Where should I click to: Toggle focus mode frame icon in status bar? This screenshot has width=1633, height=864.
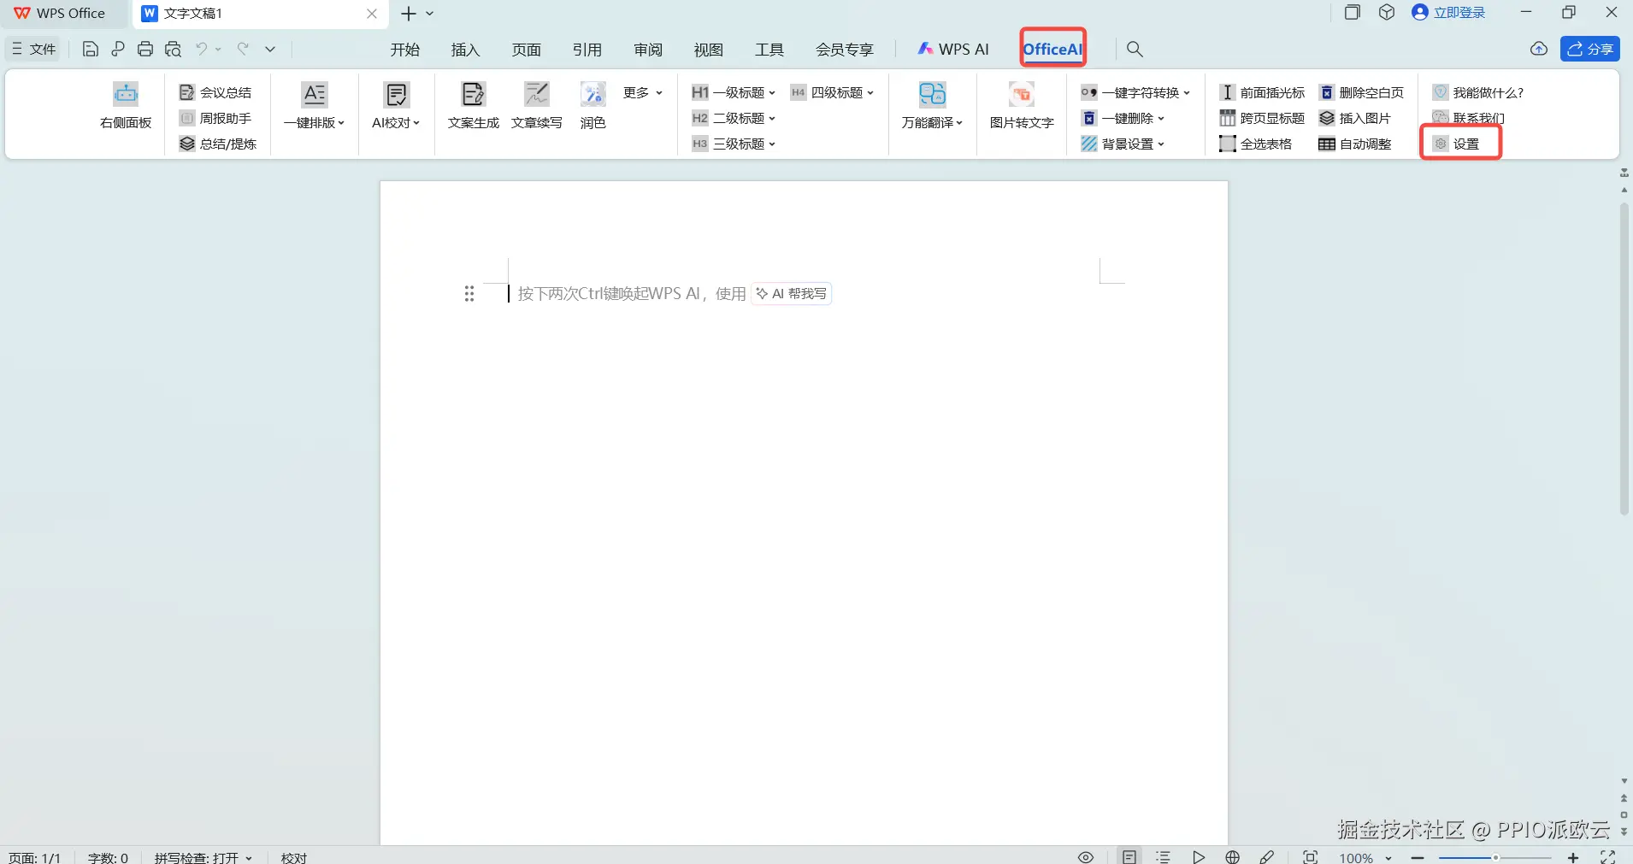click(1310, 856)
